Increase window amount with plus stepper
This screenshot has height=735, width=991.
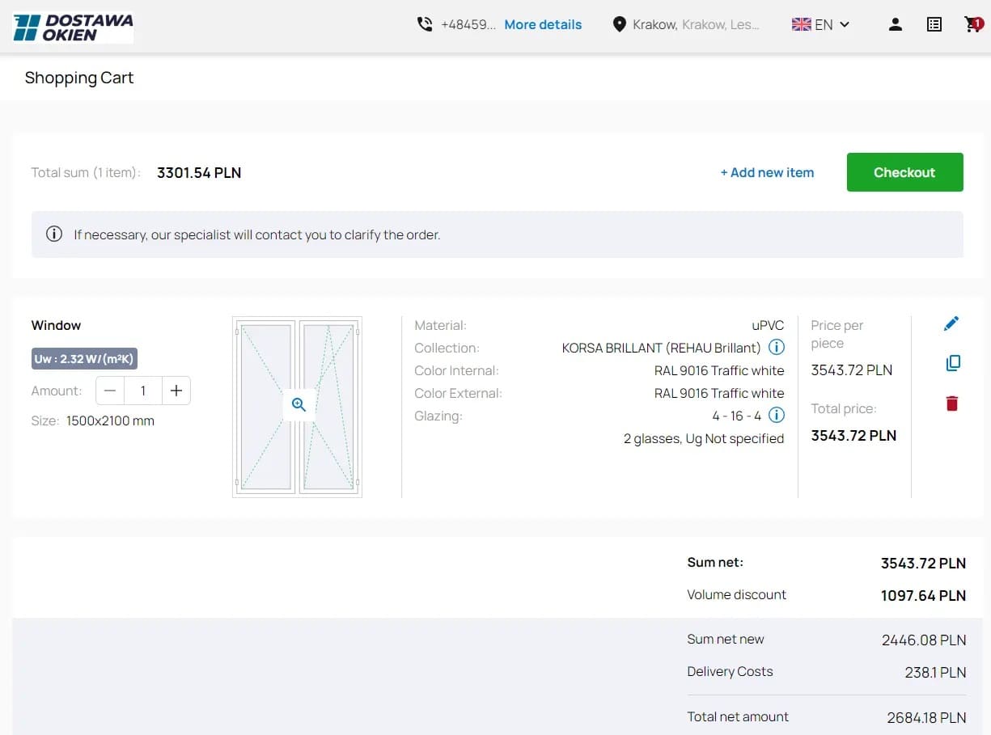(x=176, y=390)
